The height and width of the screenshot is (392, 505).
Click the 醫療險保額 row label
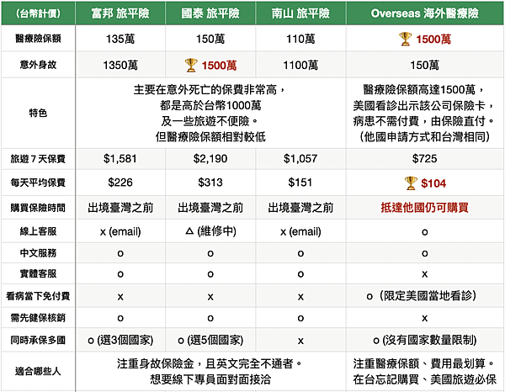[38, 39]
